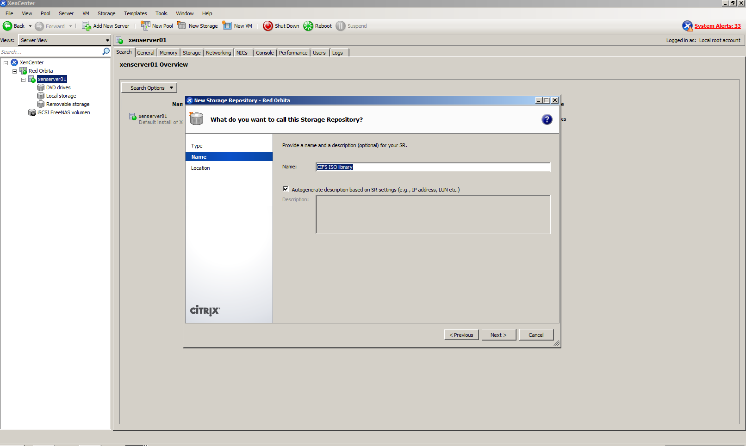Open the System Alerts: 33 link
Screen dimensions: 746x446
[x=717, y=26]
